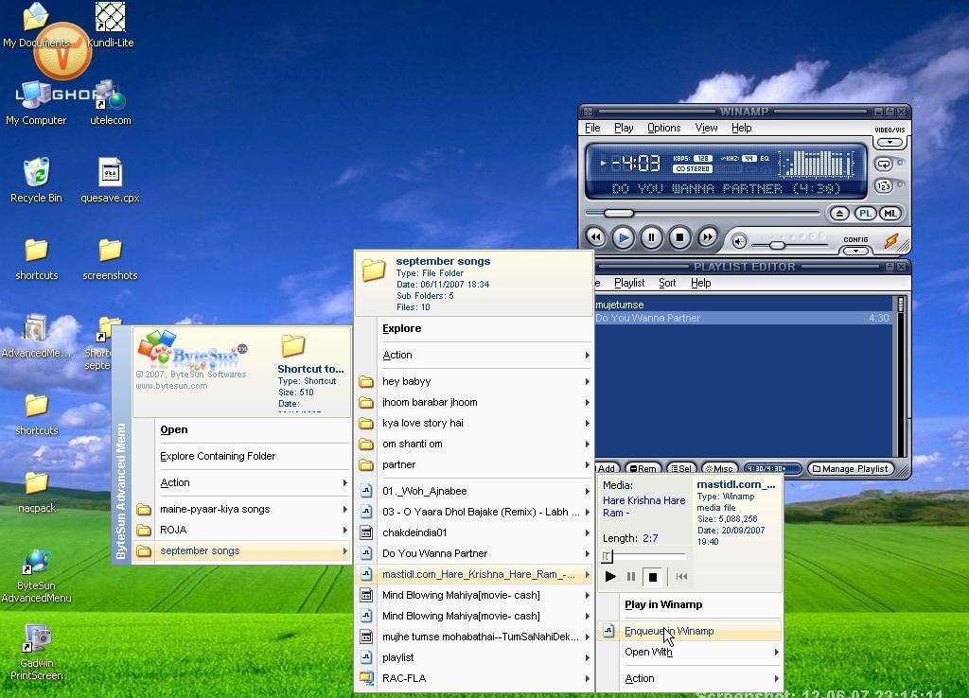Expand the partner folder entry
The height and width of the screenshot is (698, 969).
coord(474,464)
